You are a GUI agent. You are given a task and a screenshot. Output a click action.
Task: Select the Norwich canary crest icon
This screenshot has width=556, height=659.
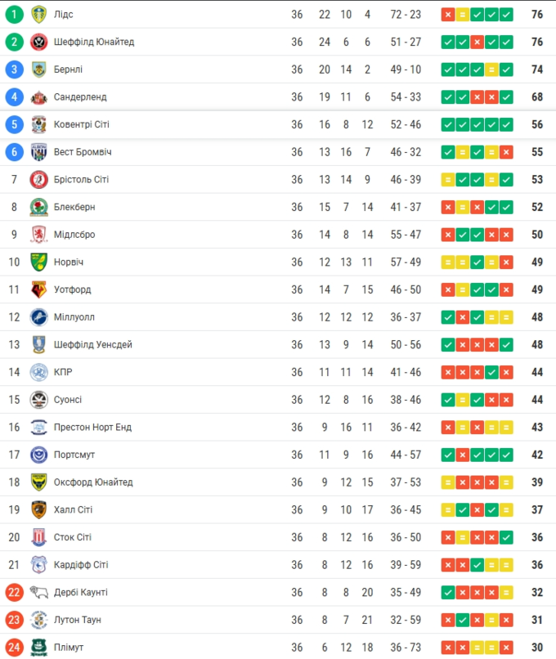38,262
